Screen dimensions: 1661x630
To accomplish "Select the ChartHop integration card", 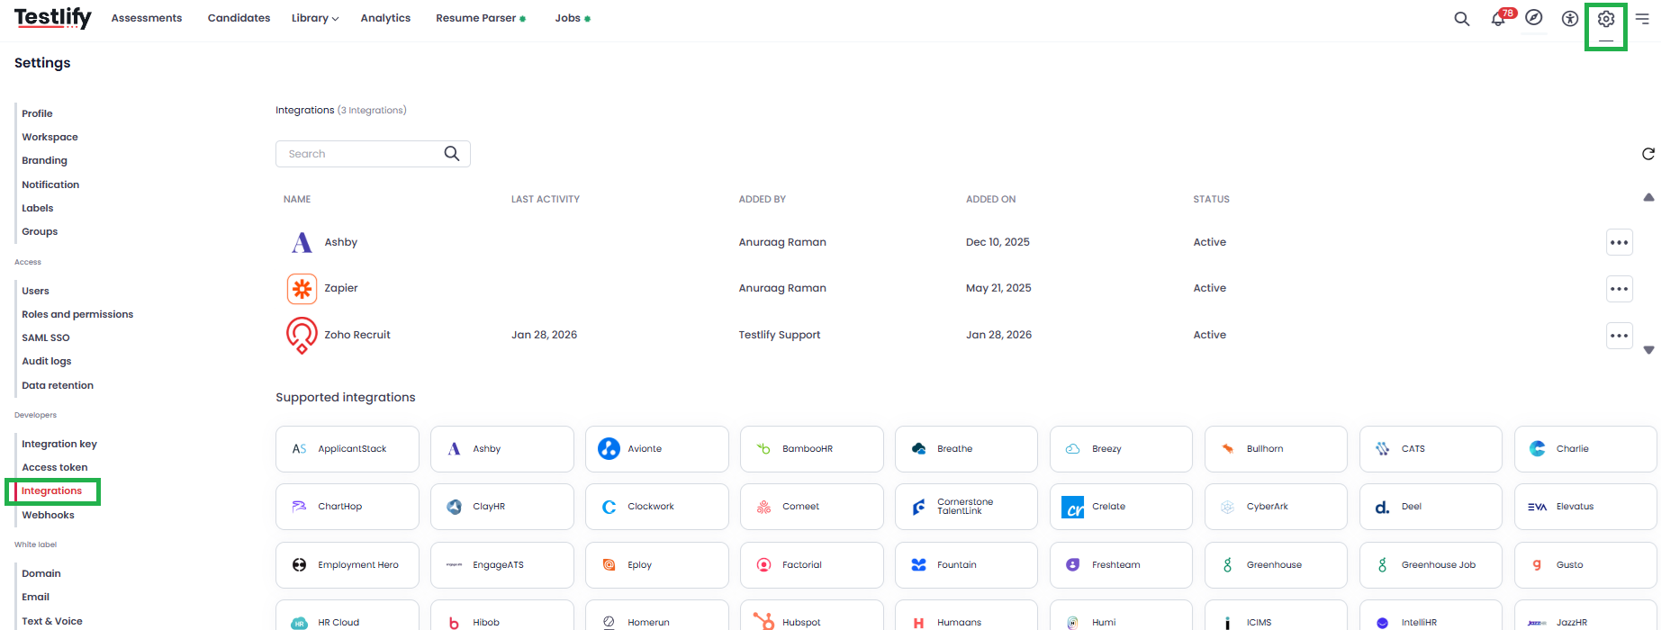I will pyautogui.click(x=348, y=507).
